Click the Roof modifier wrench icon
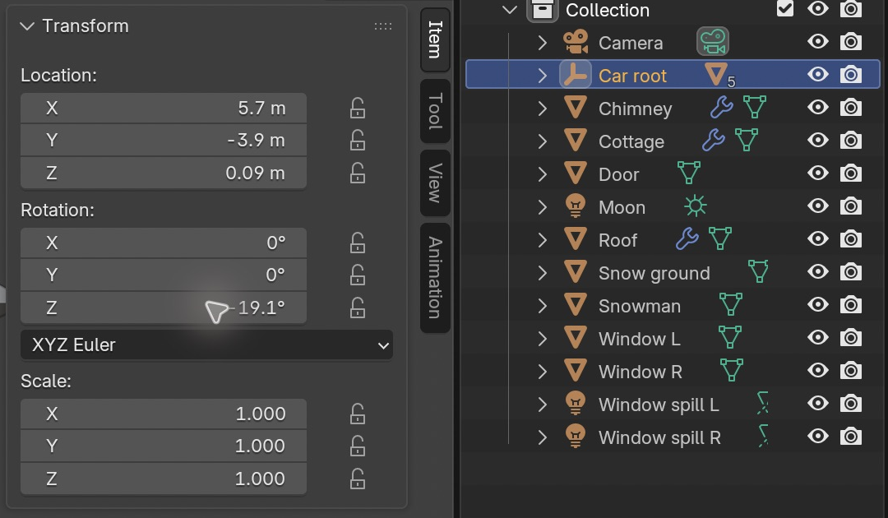888x518 pixels. pyautogui.click(x=687, y=238)
